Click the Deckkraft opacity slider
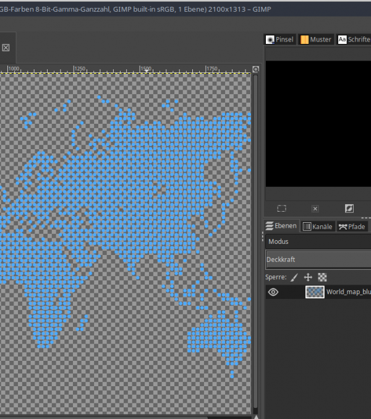Image resolution: width=371 pixels, height=419 pixels. (x=318, y=259)
